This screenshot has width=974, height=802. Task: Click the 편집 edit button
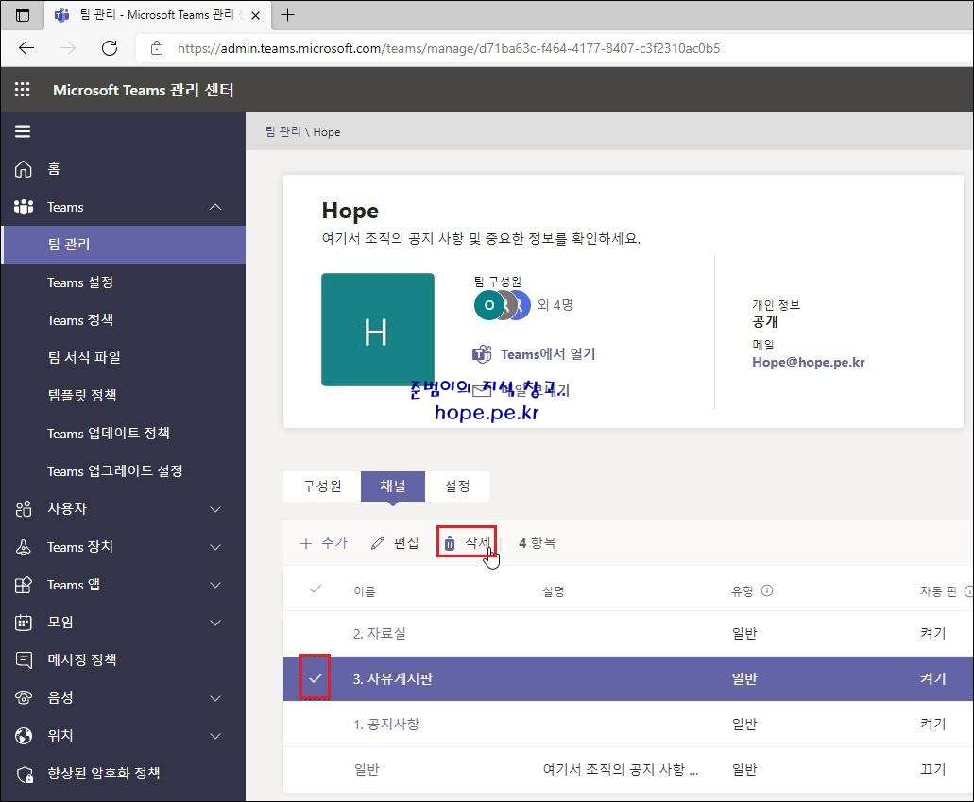pos(395,543)
